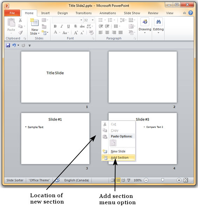Click the Text Direction icon
Screen dimensions: 198x213
(x=132, y=20)
